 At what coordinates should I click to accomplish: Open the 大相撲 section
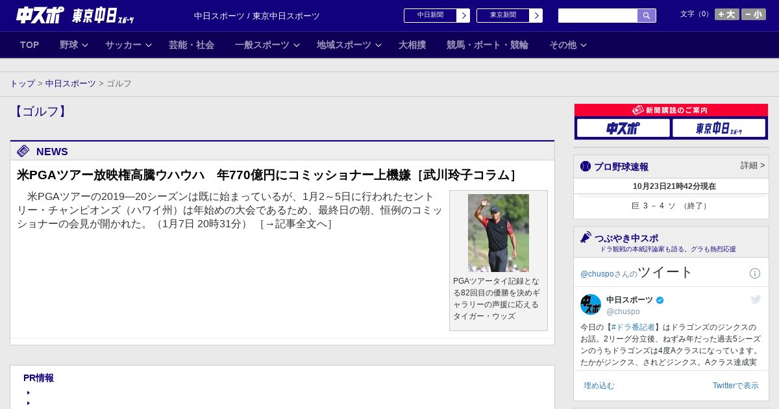(x=412, y=45)
